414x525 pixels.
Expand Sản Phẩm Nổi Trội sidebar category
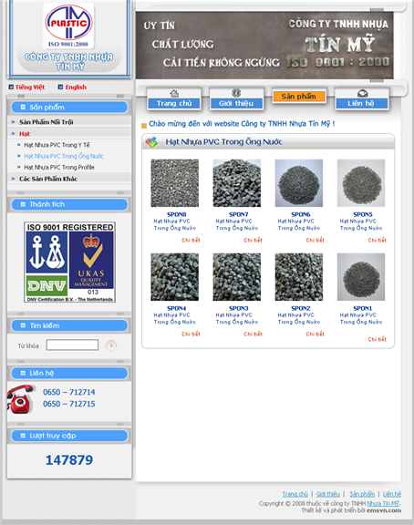[x=47, y=122]
